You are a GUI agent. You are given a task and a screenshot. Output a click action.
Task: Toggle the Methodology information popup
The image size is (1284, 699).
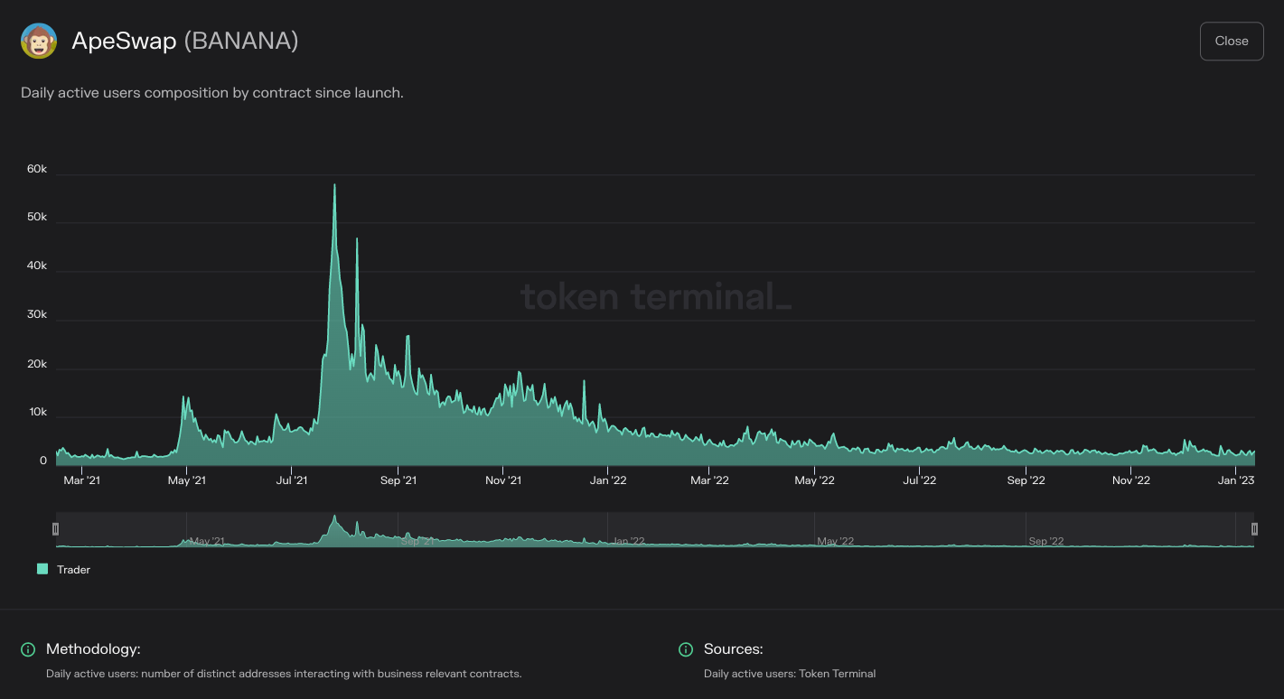click(27, 649)
